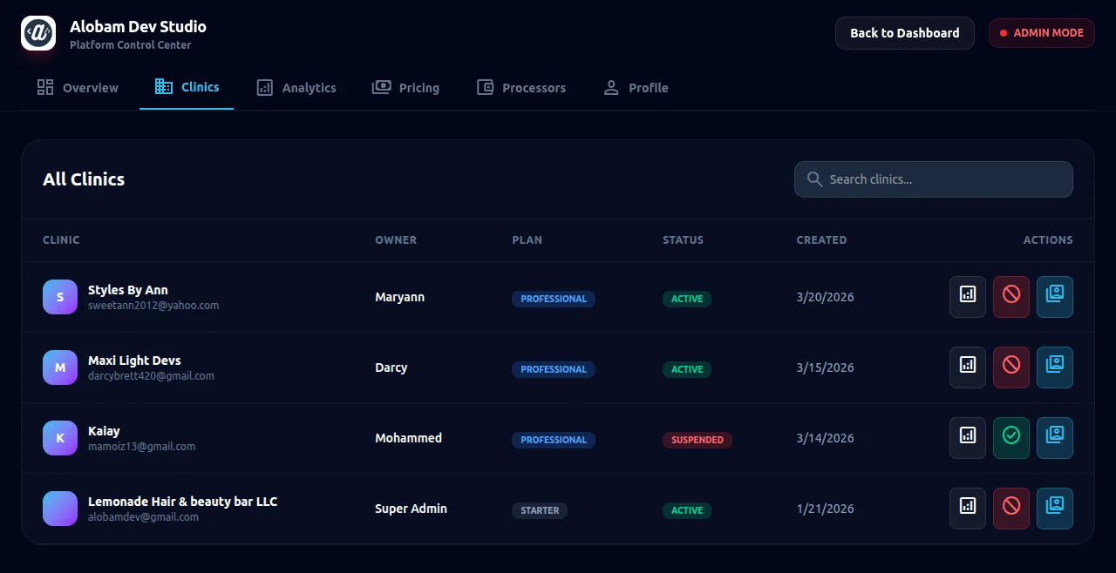
Task: Open the Processors tab
Action: 521,88
